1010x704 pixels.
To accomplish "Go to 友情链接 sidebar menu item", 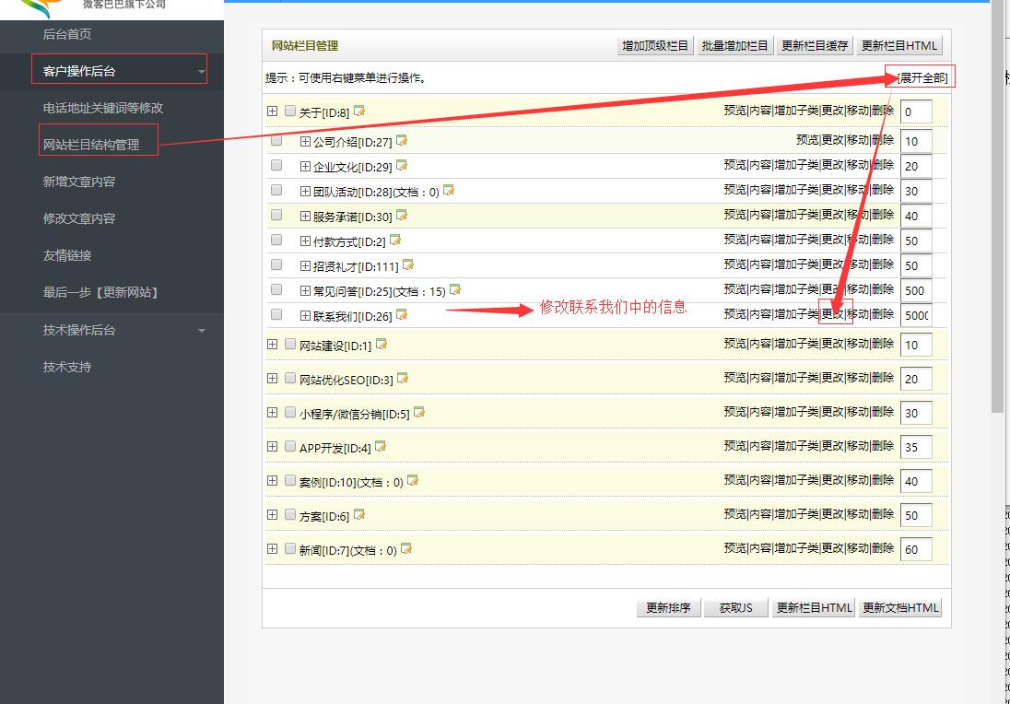I will pos(67,255).
